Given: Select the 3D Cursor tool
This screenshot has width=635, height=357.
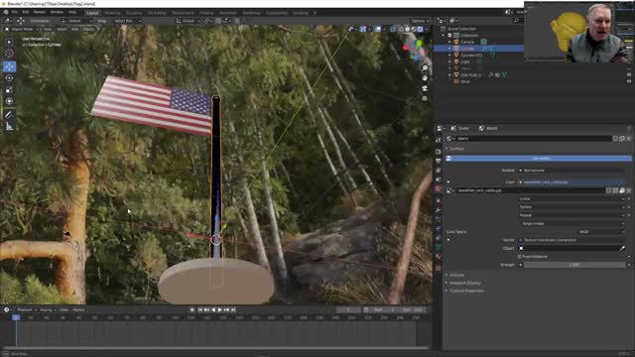Looking at the screenshot, I should click(x=9, y=54).
